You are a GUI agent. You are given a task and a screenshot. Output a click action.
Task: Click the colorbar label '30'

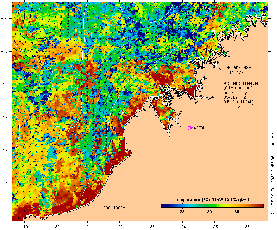point(237,212)
